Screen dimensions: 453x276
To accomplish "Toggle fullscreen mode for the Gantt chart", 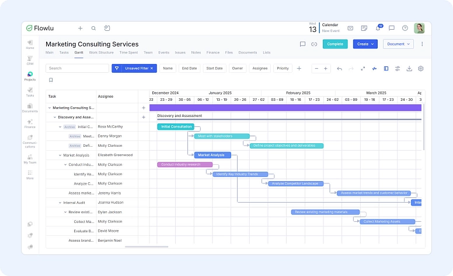I will pyautogui.click(x=363, y=68).
